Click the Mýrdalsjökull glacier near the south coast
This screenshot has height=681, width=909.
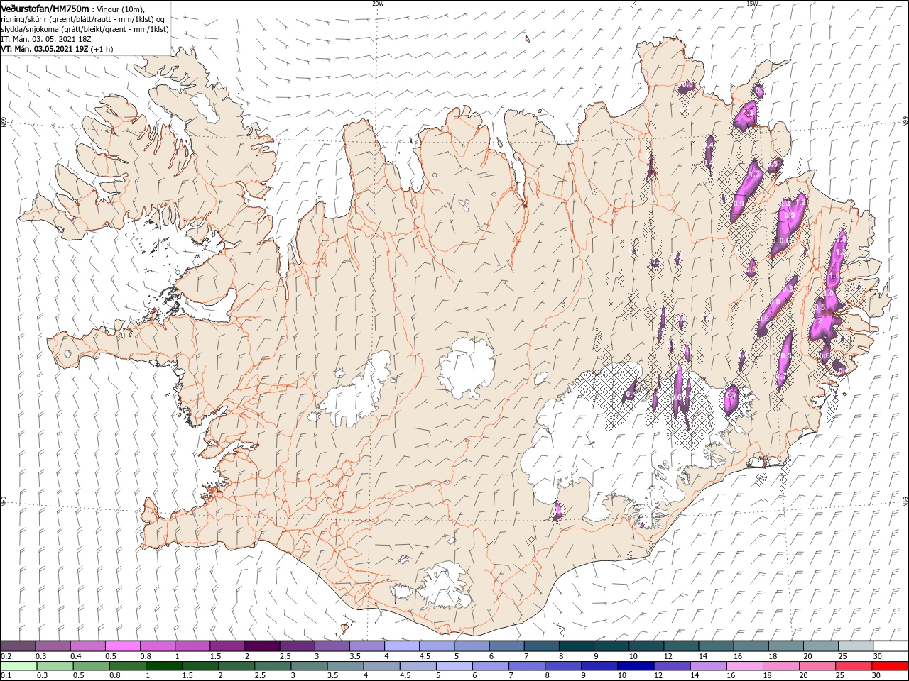444,585
